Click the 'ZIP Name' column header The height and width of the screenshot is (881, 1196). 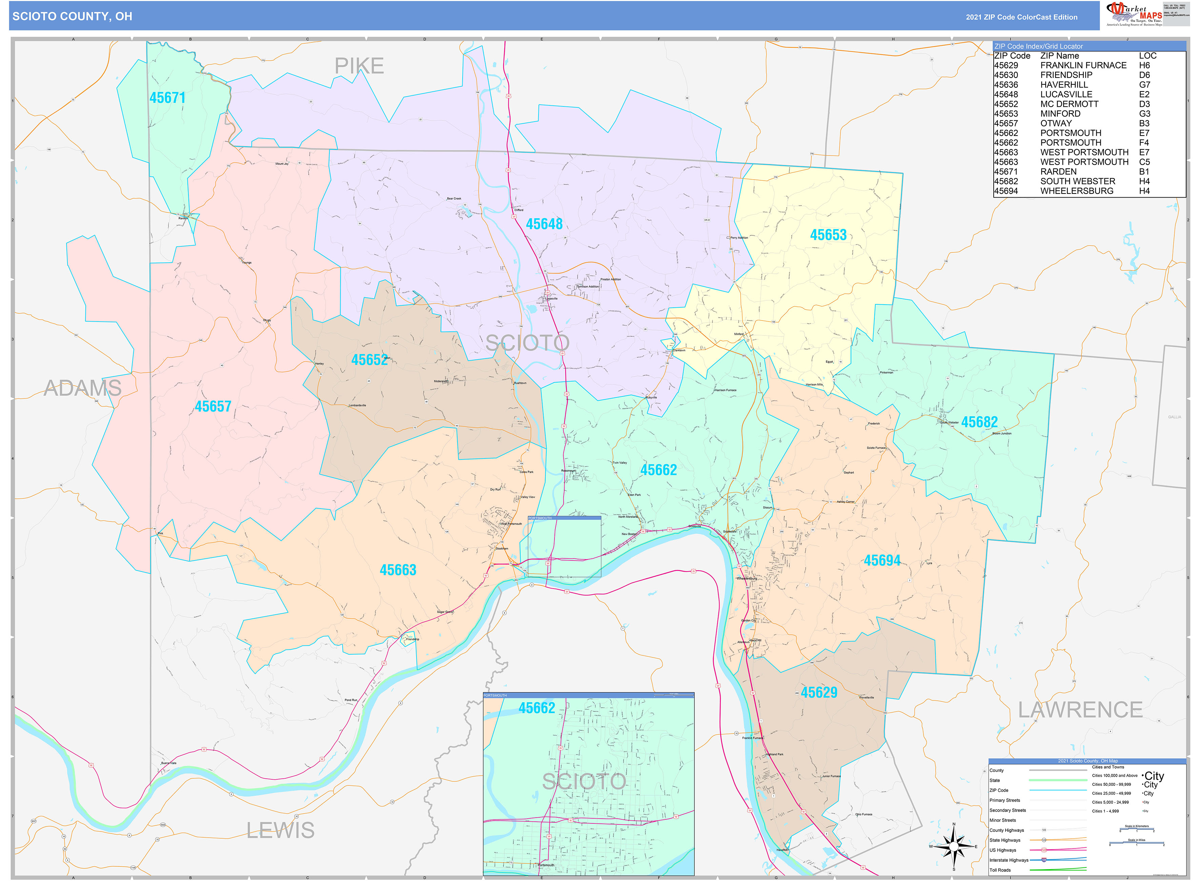point(1059,56)
